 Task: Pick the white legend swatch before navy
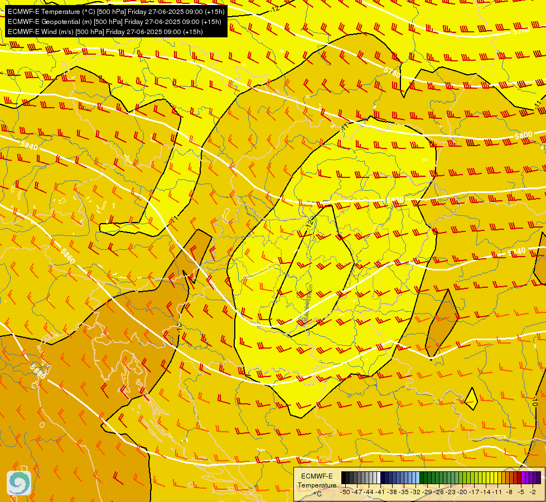coord(379,477)
